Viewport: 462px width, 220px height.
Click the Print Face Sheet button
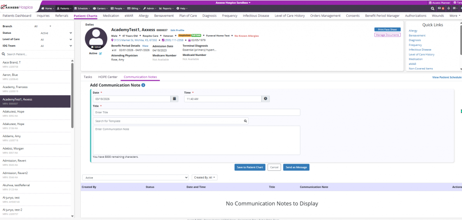(x=387, y=30)
